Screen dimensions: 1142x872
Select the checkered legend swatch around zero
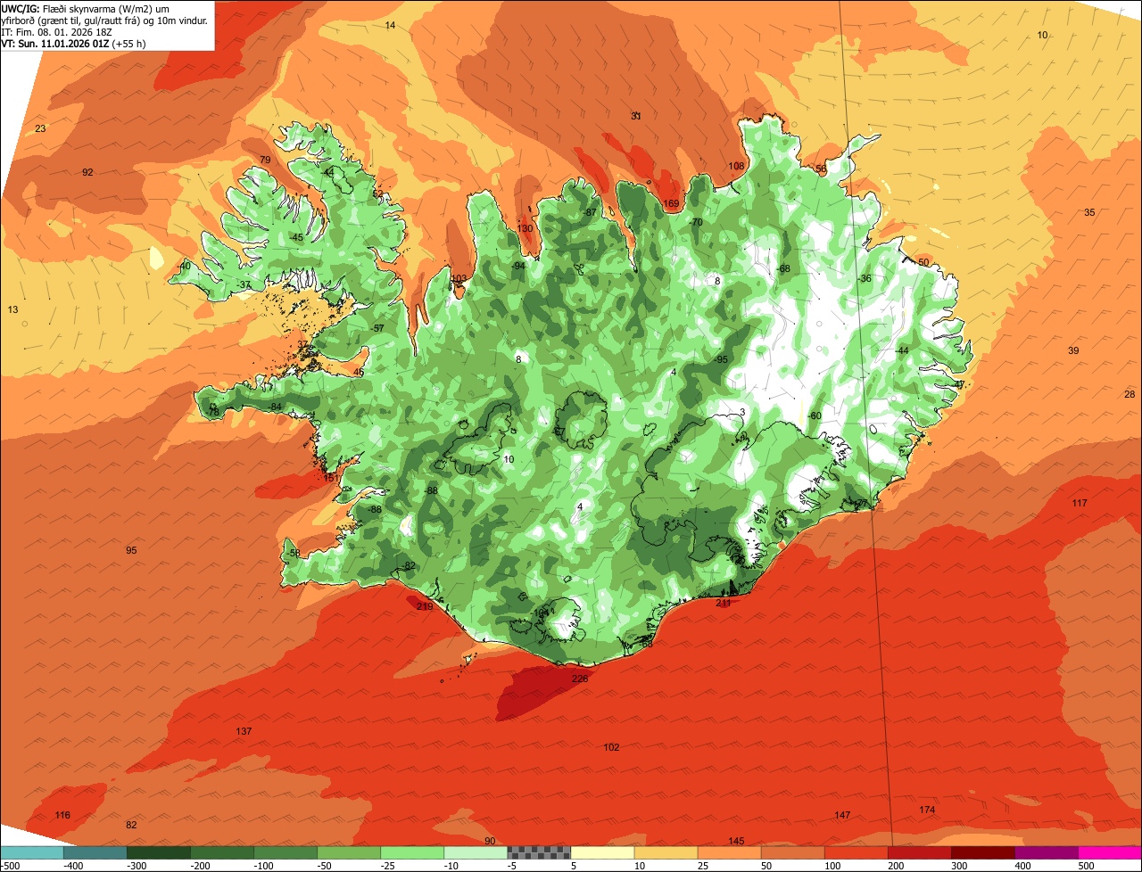(x=539, y=852)
